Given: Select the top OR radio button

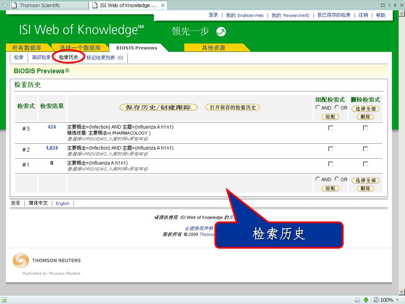Looking at the screenshot, I should (337, 107).
